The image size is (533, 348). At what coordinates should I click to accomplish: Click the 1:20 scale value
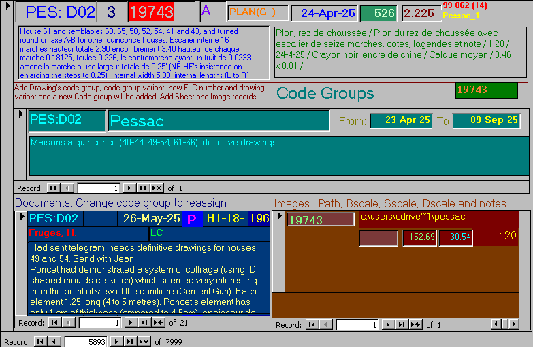point(505,235)
